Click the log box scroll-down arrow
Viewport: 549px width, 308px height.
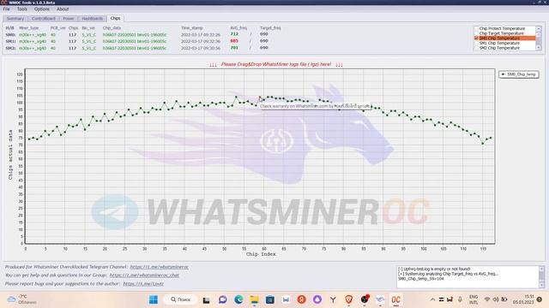(x=541, y=285)
